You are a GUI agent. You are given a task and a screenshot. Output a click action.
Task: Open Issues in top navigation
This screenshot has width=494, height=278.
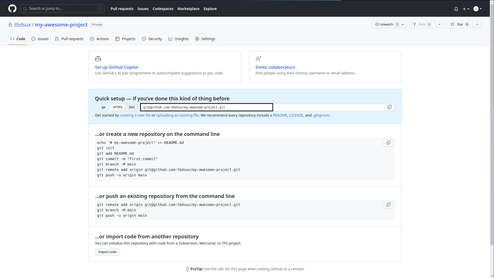tap(143, 9)
